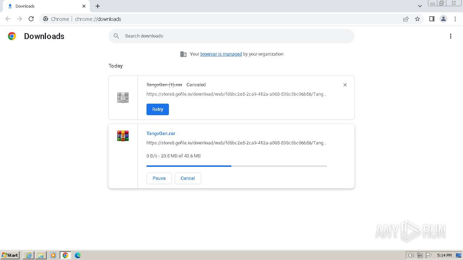Image resolution: width=463 pixels, height=260 pixels.
Task: Reload the Downloads page
Action: pos(31,19)
